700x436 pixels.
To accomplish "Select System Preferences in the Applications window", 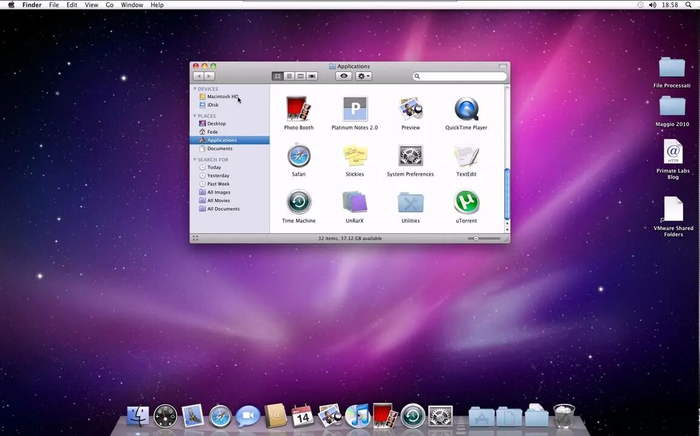I will point(410,156).
